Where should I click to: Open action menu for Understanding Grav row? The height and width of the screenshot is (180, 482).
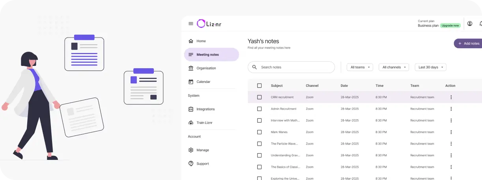tap(451, 156)
